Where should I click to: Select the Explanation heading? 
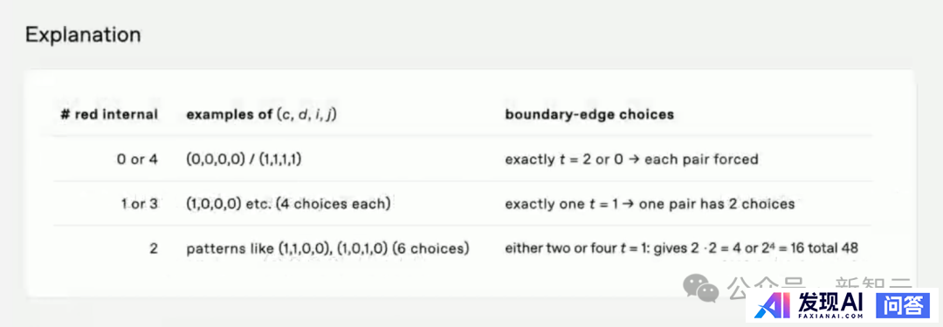[83, 36]
